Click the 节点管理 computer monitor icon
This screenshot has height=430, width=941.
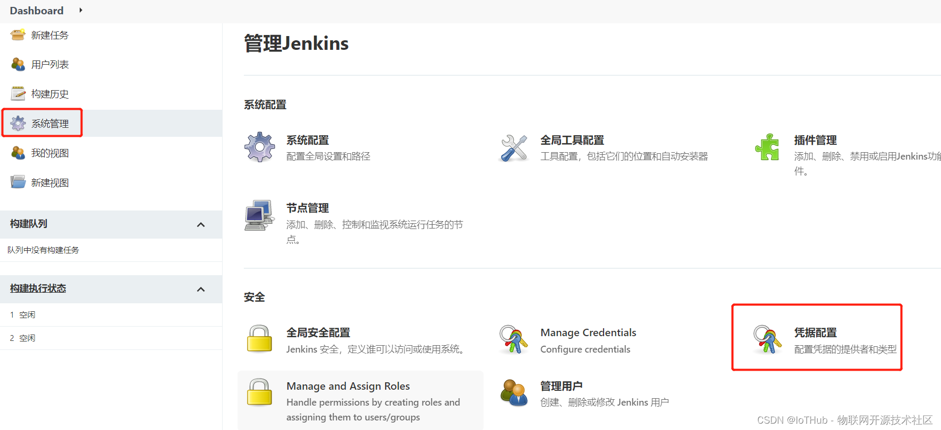coord(259,215)
